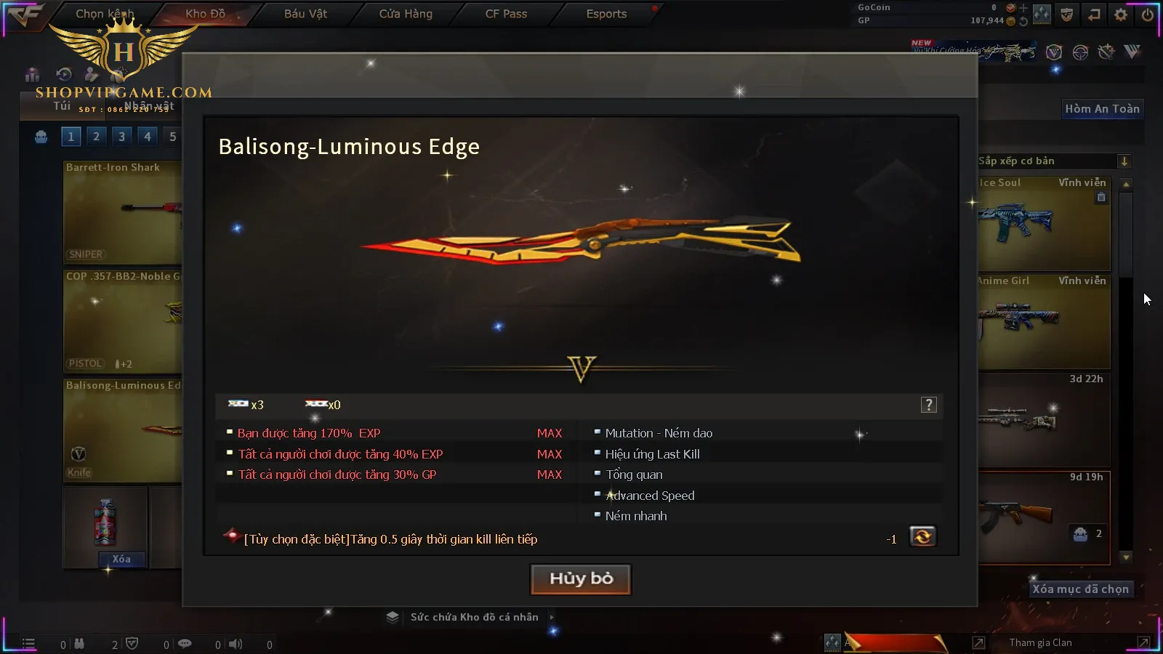Viewport: 1163px width, 654px height.
Task: Open the Hòm An Toàn button
Action: click(1102, 109)
